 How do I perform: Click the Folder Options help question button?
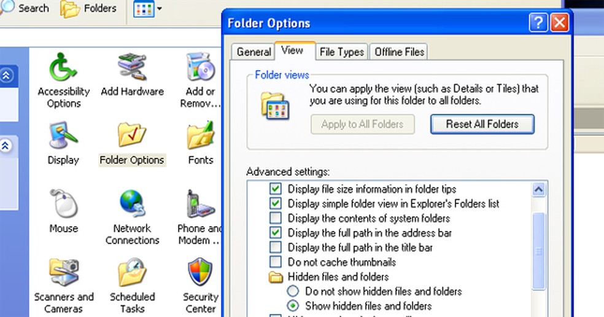[x=538, y=23]
